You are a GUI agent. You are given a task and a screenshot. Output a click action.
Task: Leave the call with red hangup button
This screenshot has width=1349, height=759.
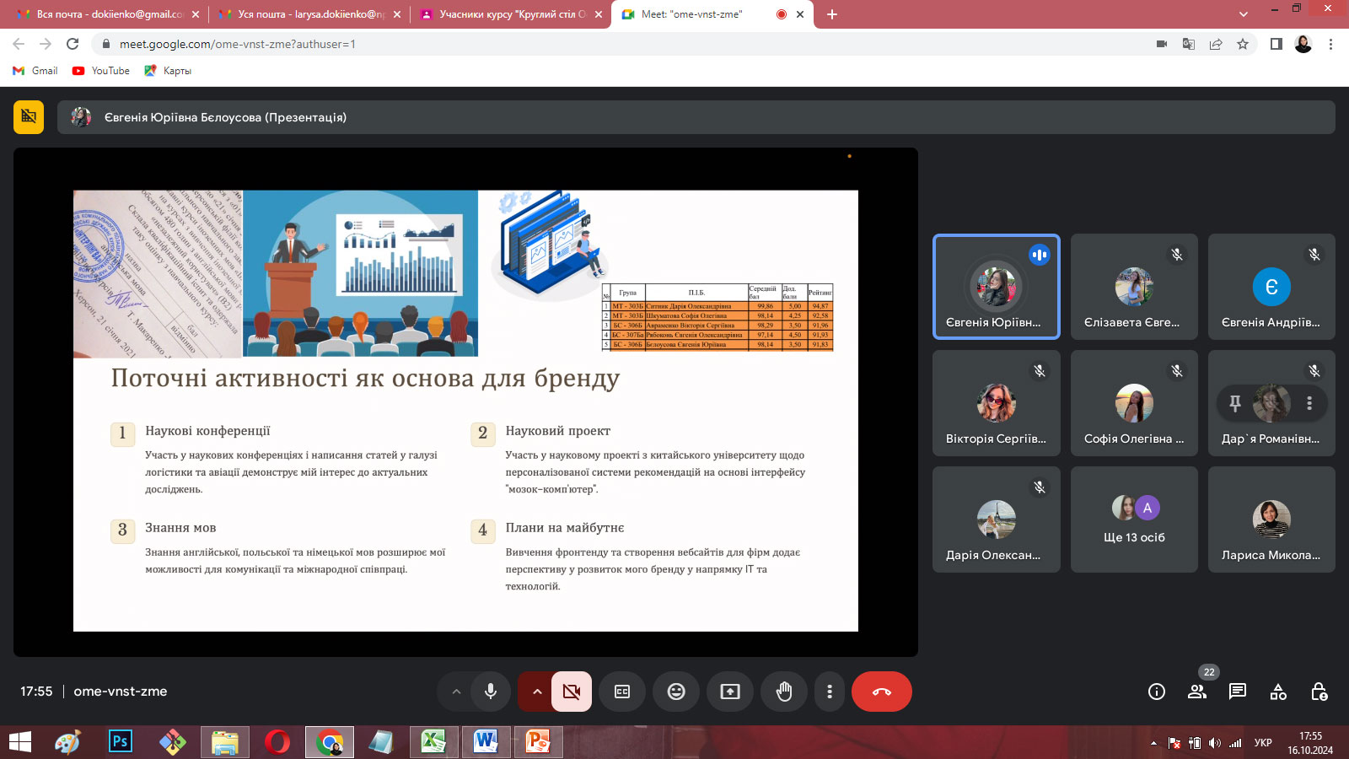(x=881, y=692)
